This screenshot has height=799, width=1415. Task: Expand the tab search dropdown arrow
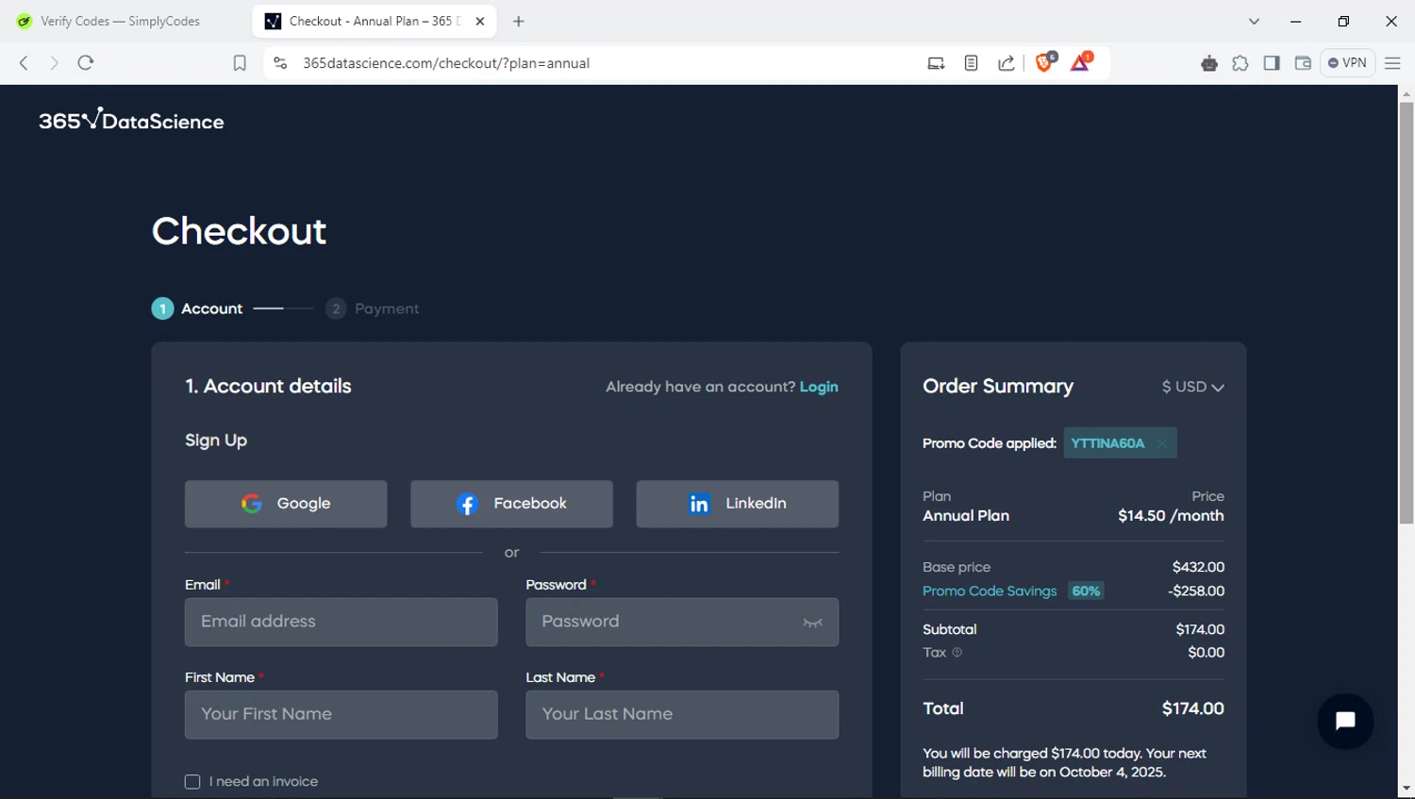1254,21
